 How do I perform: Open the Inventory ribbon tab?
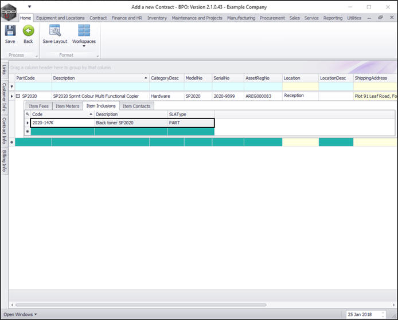[x=157, y=18]
